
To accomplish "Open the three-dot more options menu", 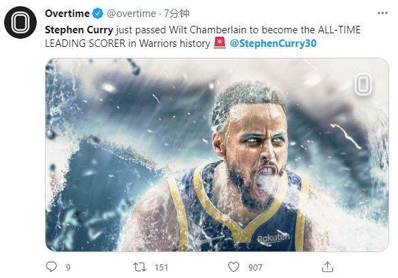I will (x=382, y=13).
